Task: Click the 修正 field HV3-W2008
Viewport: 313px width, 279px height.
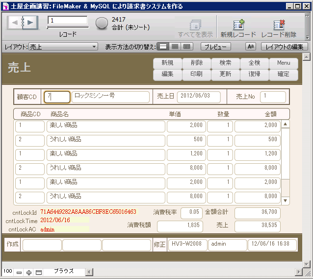Action: (x=187, y=245)
